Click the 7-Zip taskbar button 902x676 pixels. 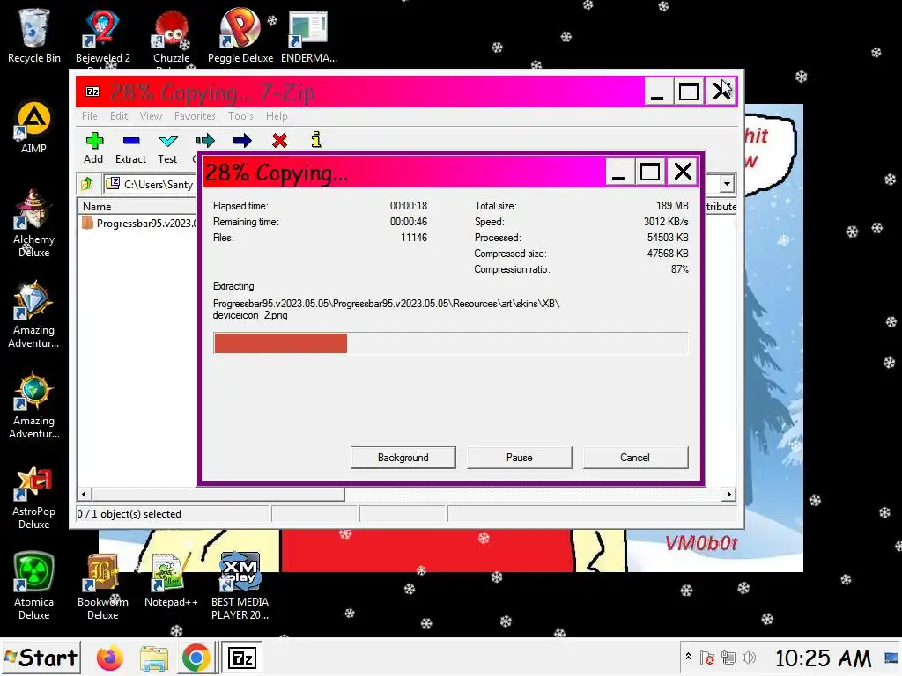pos(241,658)
